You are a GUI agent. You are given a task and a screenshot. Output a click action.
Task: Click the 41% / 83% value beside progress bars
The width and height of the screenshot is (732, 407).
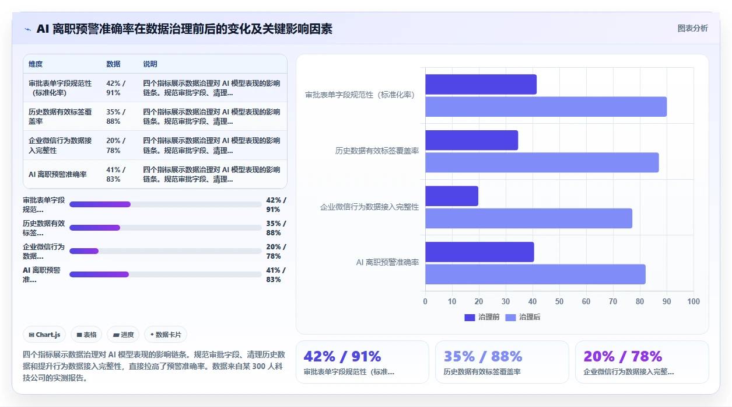click(276, 274)
